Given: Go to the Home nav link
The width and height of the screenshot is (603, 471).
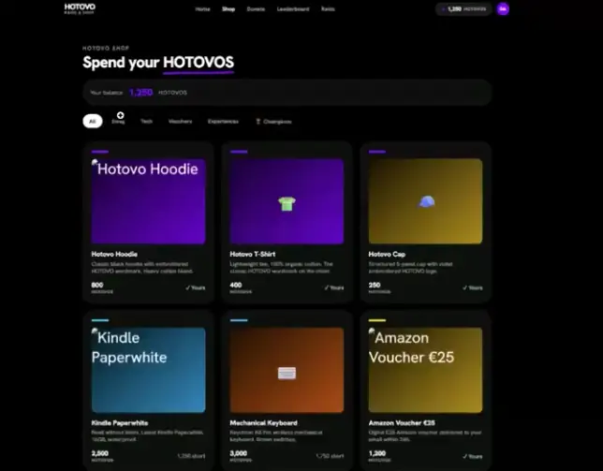Looking at the screenshot, I should (x=202, y=9).
